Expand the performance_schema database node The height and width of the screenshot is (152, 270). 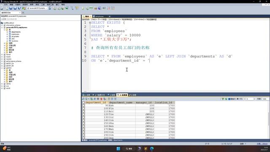[x=2, y=61]
